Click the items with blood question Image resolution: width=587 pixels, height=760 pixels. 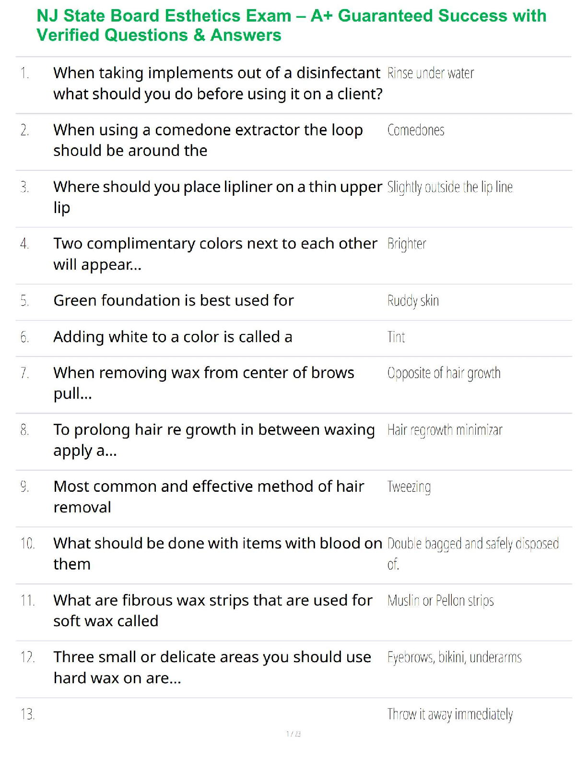pos(218,554)
